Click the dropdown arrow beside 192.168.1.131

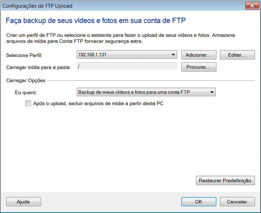click(173, 55)
